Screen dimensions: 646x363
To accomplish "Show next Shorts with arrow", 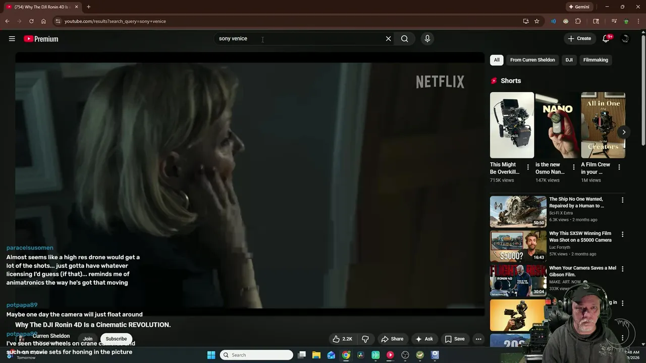I will point(624,132).
